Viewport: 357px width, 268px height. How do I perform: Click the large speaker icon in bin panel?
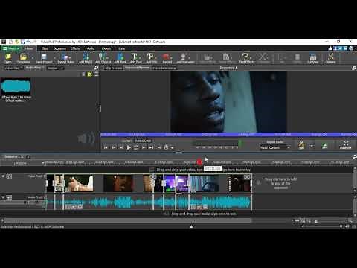point(86,138)
